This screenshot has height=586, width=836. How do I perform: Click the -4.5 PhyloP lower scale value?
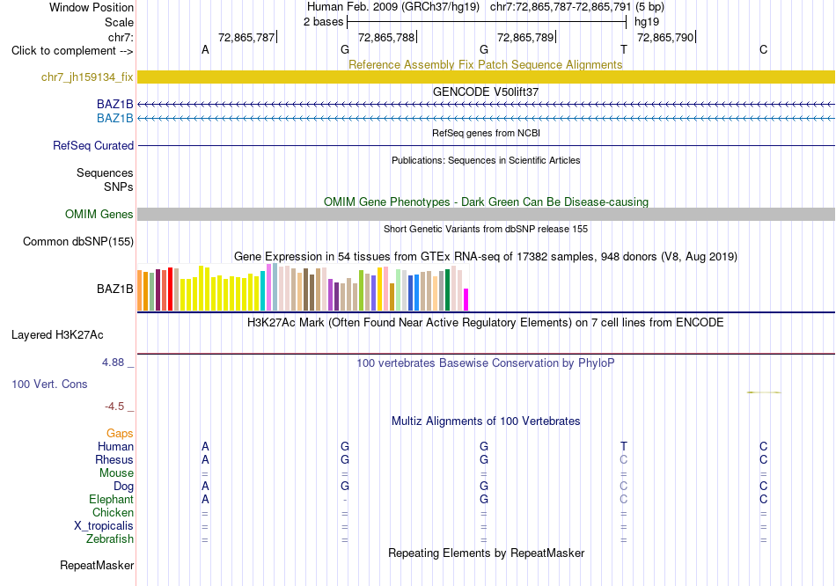click(114, 407)
